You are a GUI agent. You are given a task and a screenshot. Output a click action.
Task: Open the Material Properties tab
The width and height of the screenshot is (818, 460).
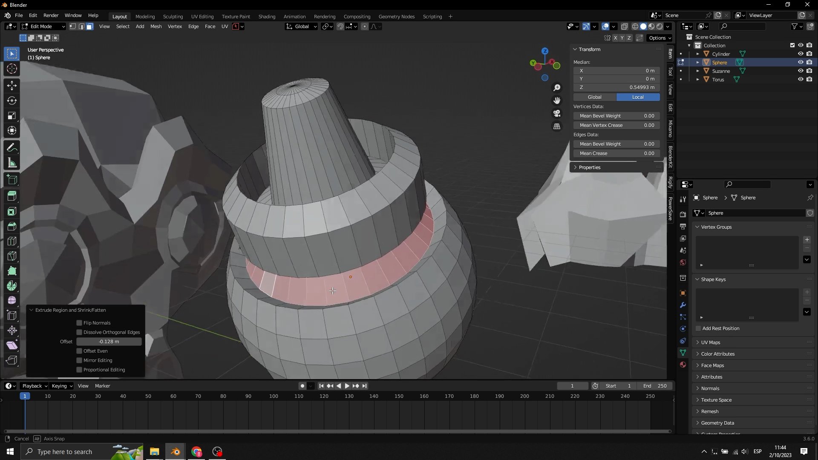point(683,365)
